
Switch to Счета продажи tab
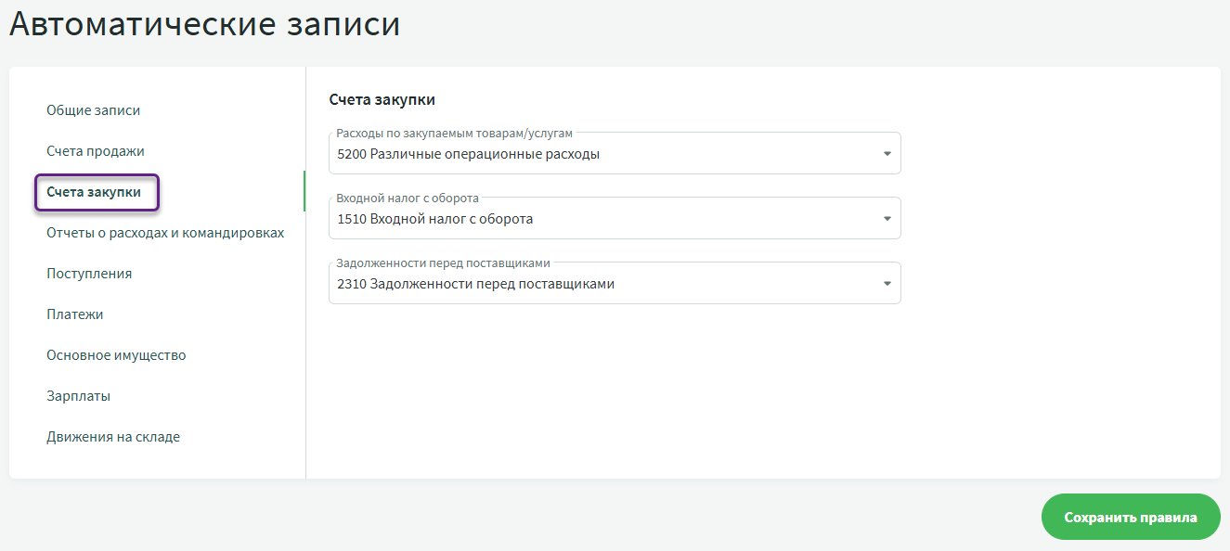pos(96,151)
